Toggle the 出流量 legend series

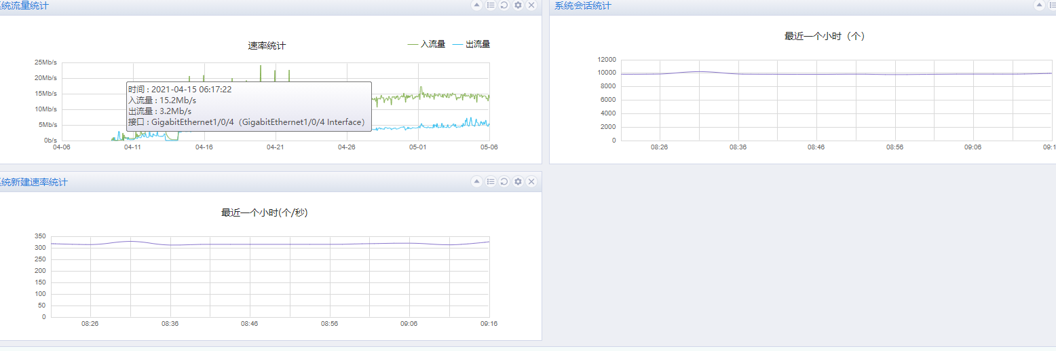click(x=471, y=44)
